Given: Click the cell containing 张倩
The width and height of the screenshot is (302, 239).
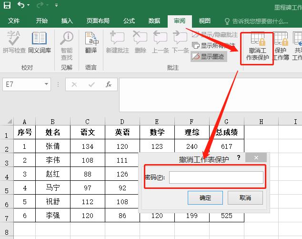Looking at the screenshot, I should tap(53, 146).
